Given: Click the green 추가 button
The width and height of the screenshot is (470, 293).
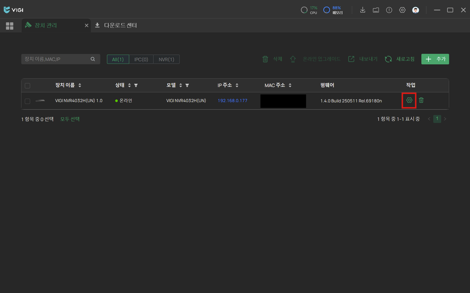Looking at the screenshot, I should click(x=435, y=59).
